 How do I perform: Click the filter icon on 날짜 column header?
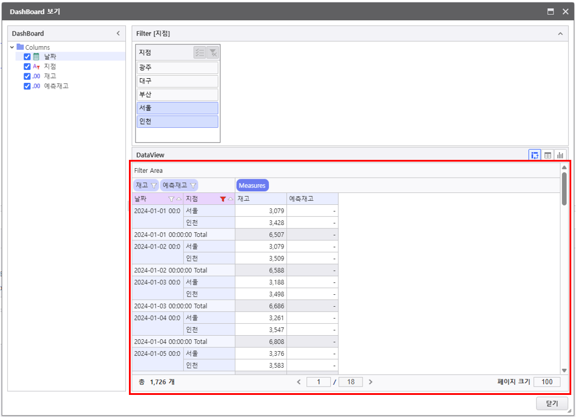point(171,200)
